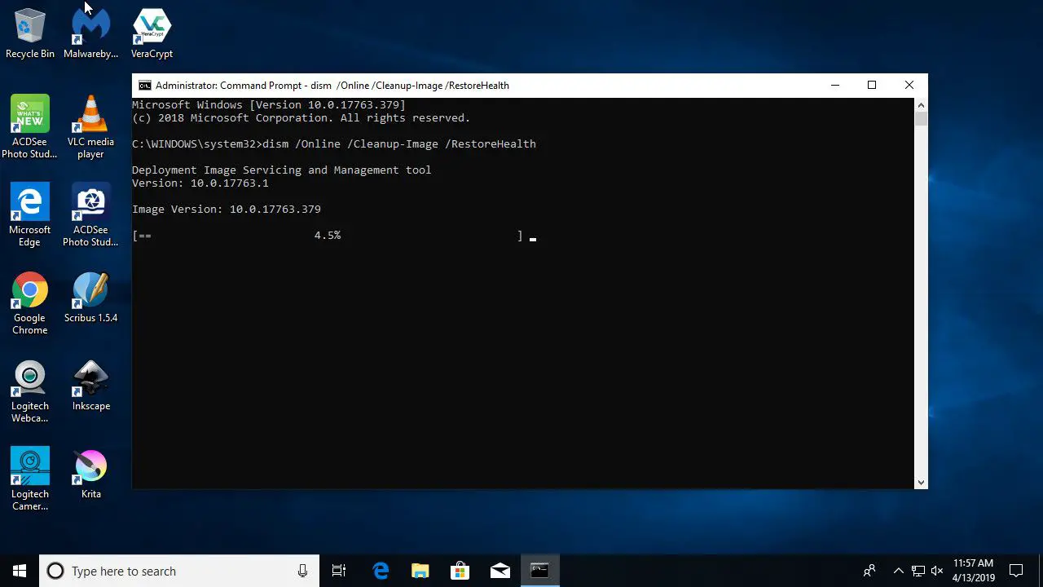Minimize the Command Prompt window
This screenshot has height=587, width=1043.
(834, 85)
